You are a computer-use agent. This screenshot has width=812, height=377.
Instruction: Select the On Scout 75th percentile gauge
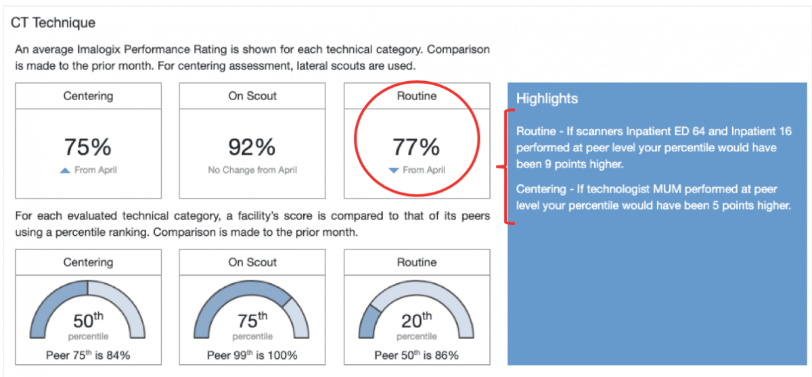[x=252, y=308]
